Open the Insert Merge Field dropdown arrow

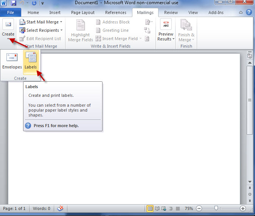[x=140, y=39]
